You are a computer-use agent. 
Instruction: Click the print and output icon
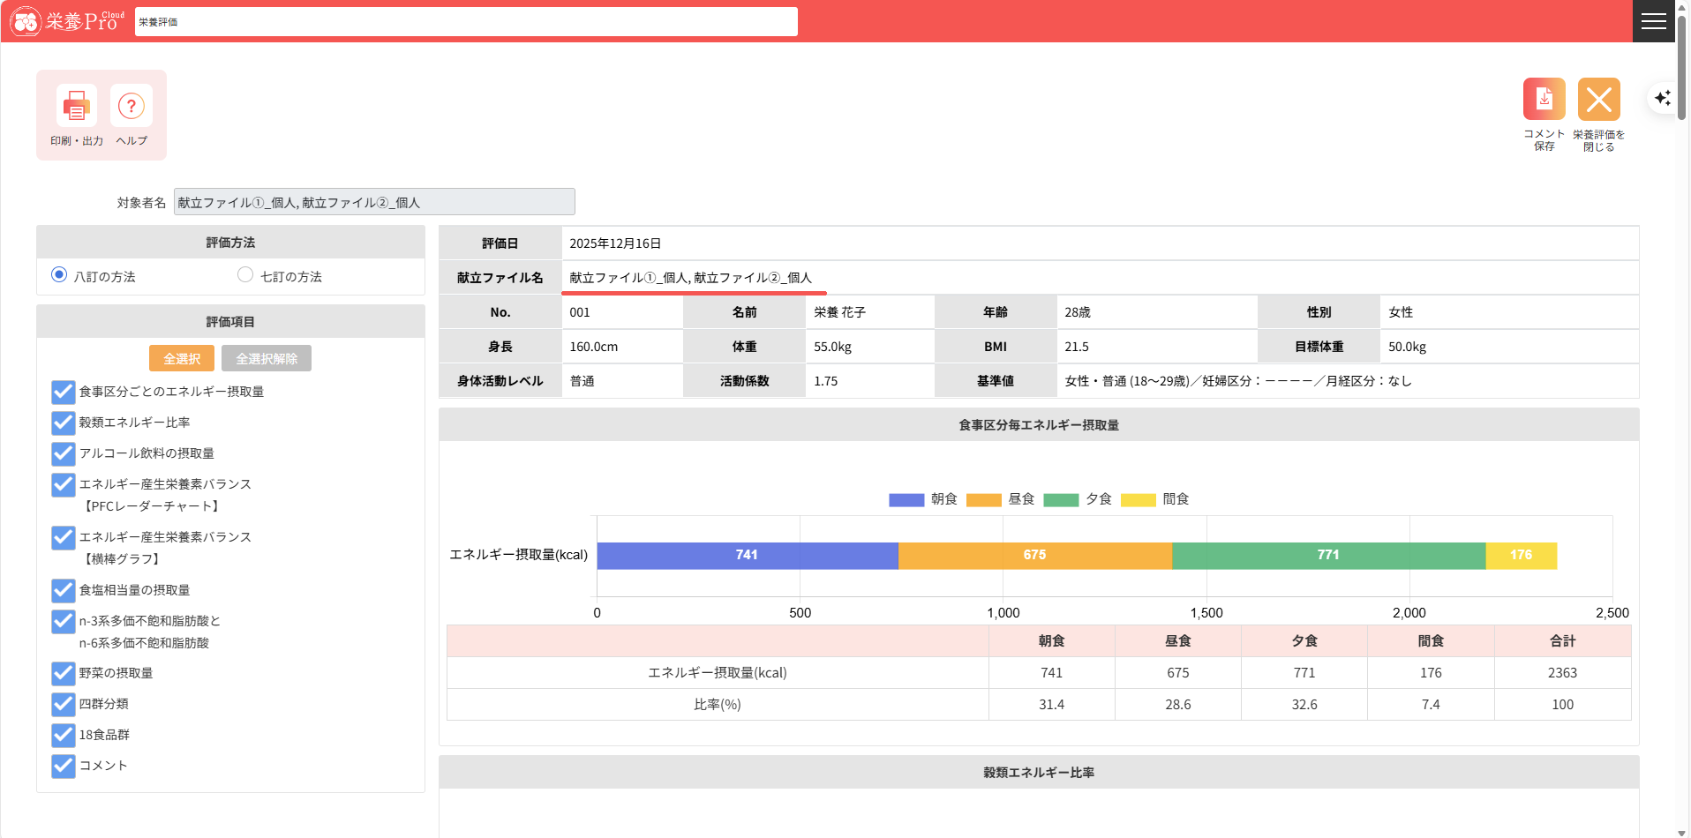(x=76, y=107)
